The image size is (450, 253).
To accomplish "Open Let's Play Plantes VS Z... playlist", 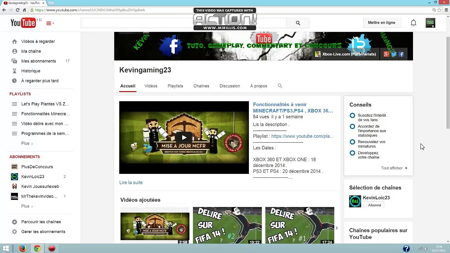I will (x=45, y=104).
